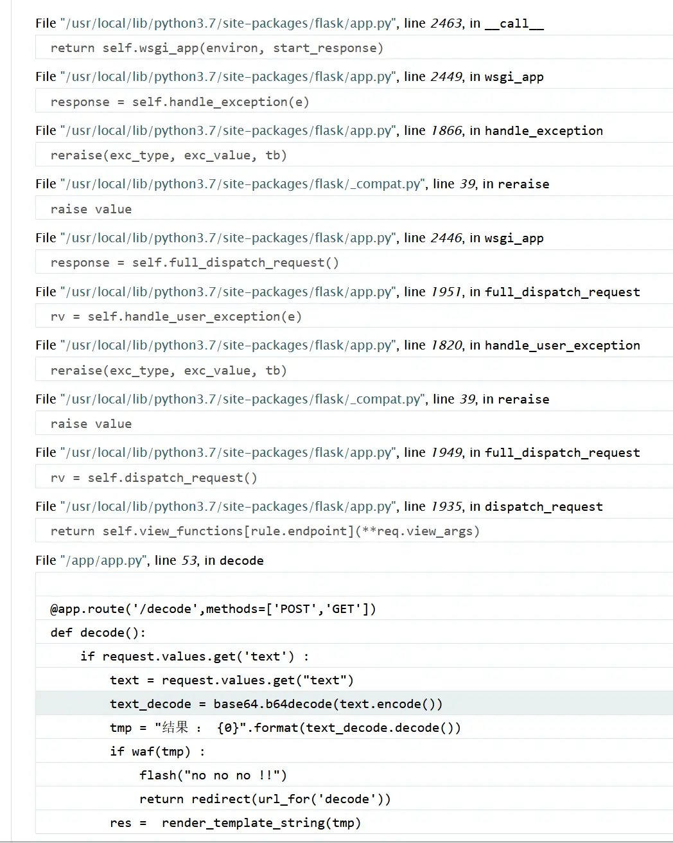Select the 'rv = self.handle_user_exception(e)' line

point(176,317)
